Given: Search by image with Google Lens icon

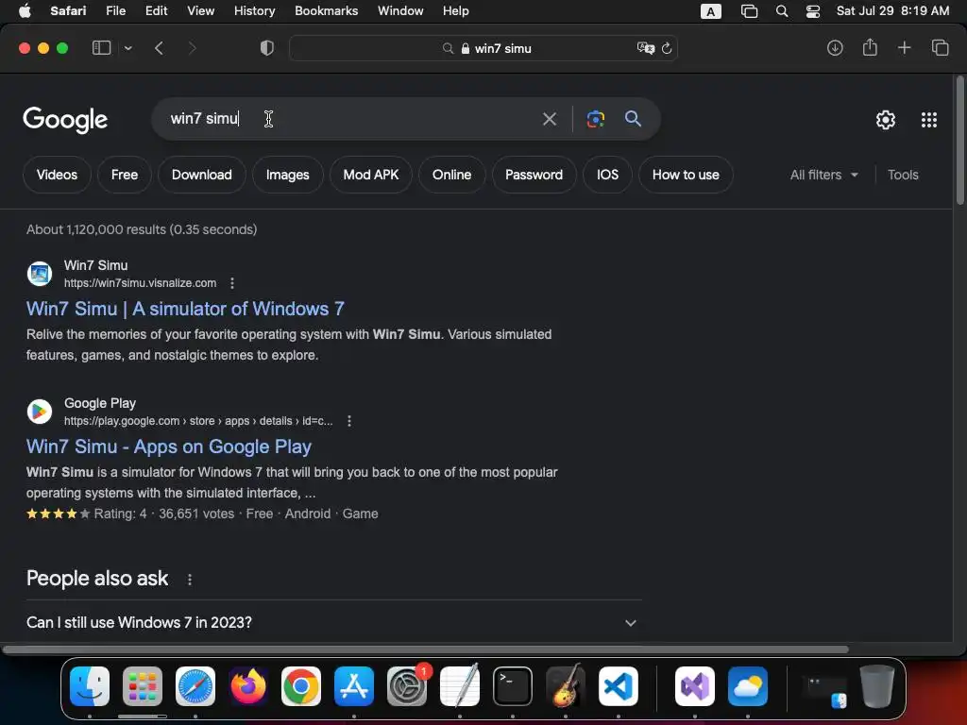Looking at the screenshot, I should [x=595, y=119].
